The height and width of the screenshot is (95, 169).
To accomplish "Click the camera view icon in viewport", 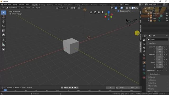I will 95,12.
